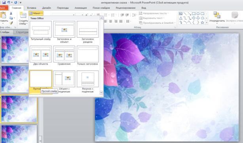Choose the Заголовок раздела layout
The image size is (243, 143).
click(x=87, y=32)
